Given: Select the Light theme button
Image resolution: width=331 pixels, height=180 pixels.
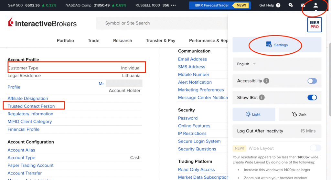Looking at the screenshot, I should pos(254,114).
